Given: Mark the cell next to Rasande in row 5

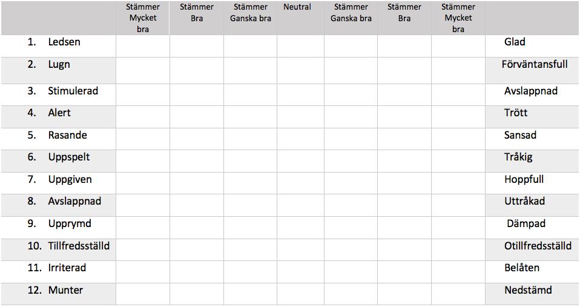Looking at the screenshot, I should [x=143, y=139].
